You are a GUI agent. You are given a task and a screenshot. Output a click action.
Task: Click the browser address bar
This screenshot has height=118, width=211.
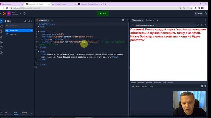(94, 8)
